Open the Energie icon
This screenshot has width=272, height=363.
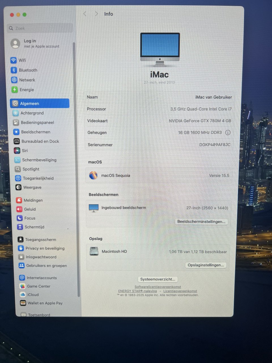pos(14,90)
